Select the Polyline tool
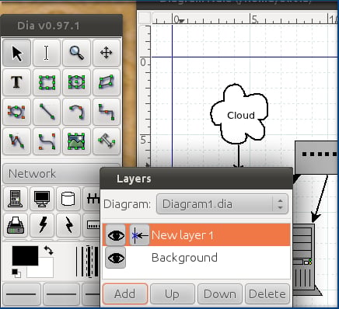The image size is (339, 309). [16, 141]
